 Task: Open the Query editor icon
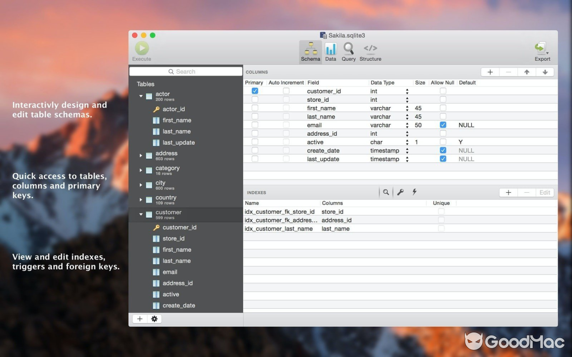pos(349,49)
